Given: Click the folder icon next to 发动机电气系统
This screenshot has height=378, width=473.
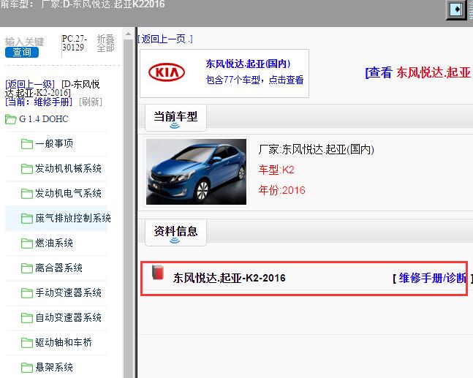Looking at the screenshot, I should [27, 193].
